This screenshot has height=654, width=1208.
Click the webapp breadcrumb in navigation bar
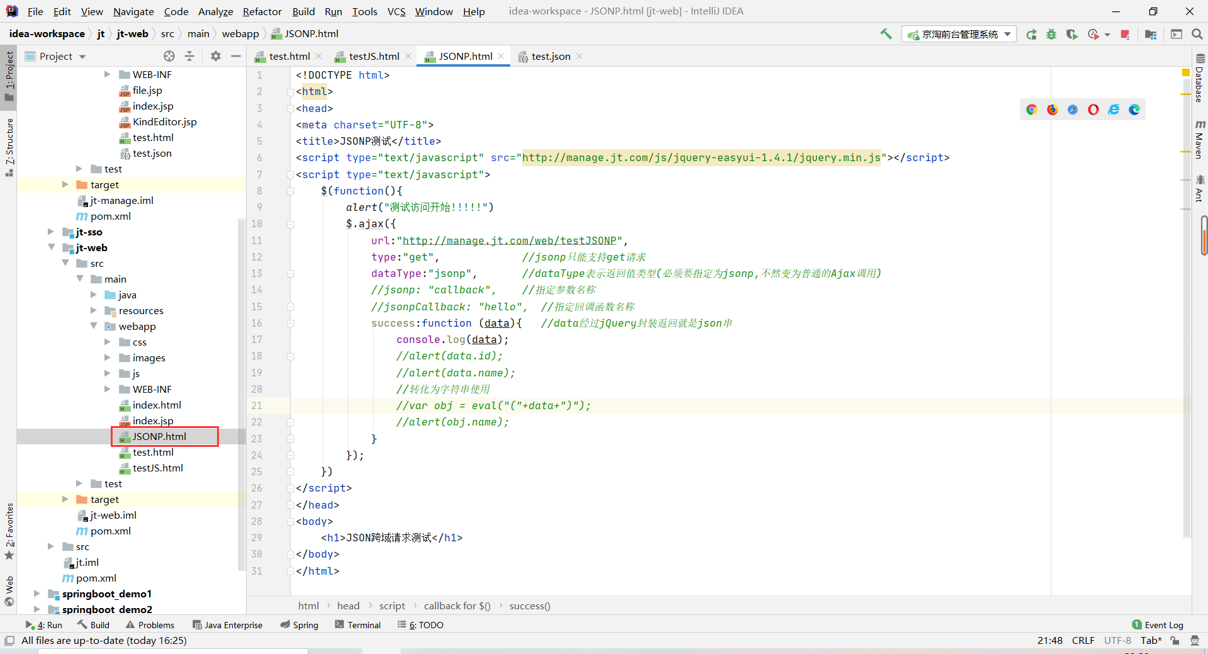240,34
